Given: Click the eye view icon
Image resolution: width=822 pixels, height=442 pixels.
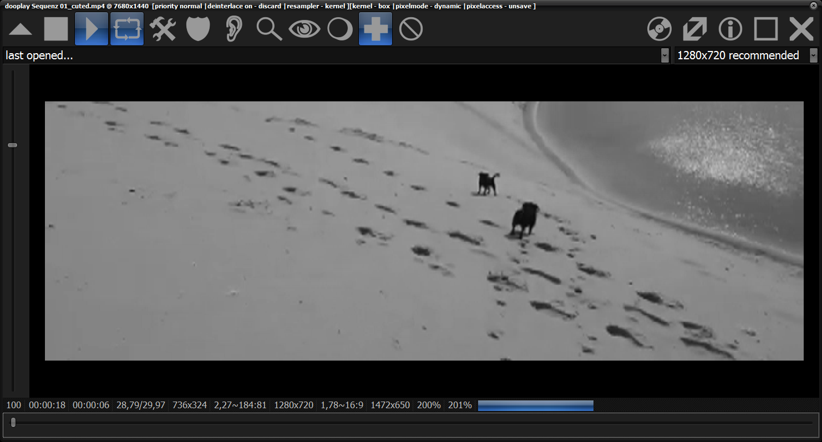Looking at the screenshot, I should point(305,29).
